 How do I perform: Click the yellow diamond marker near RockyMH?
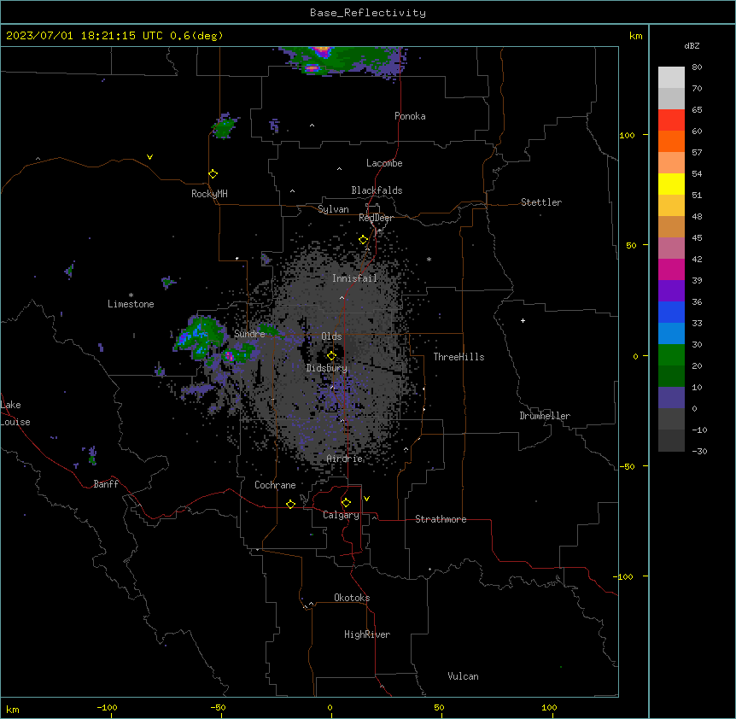click(213, 174)
